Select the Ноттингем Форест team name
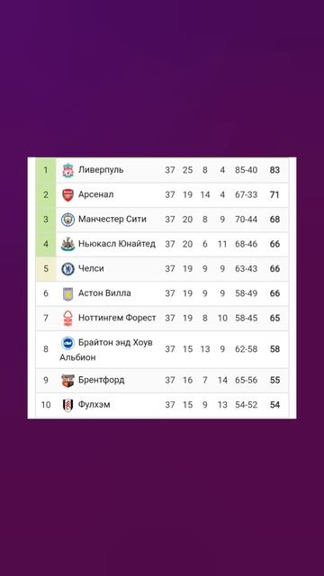 (117, 318)
